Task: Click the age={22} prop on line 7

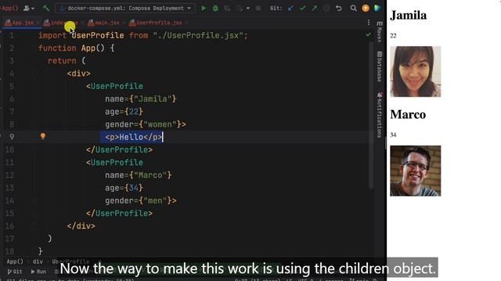Action: click(124, 112)
